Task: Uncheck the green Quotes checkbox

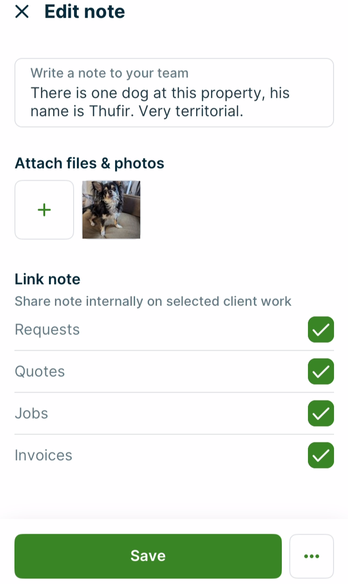Action: coord(321,372)
